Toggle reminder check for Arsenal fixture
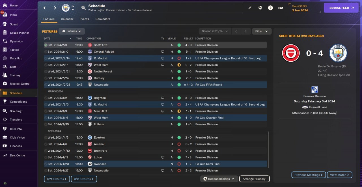This screenshot has width=362, height=187. tap(46, 144)
